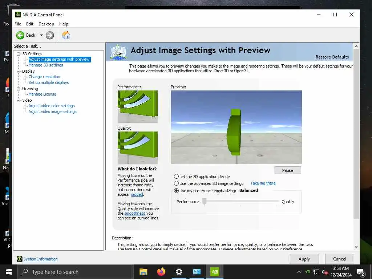Click the Quality sample thumbnail
This screenshot has width=372, height=279.
click(138, 147)
